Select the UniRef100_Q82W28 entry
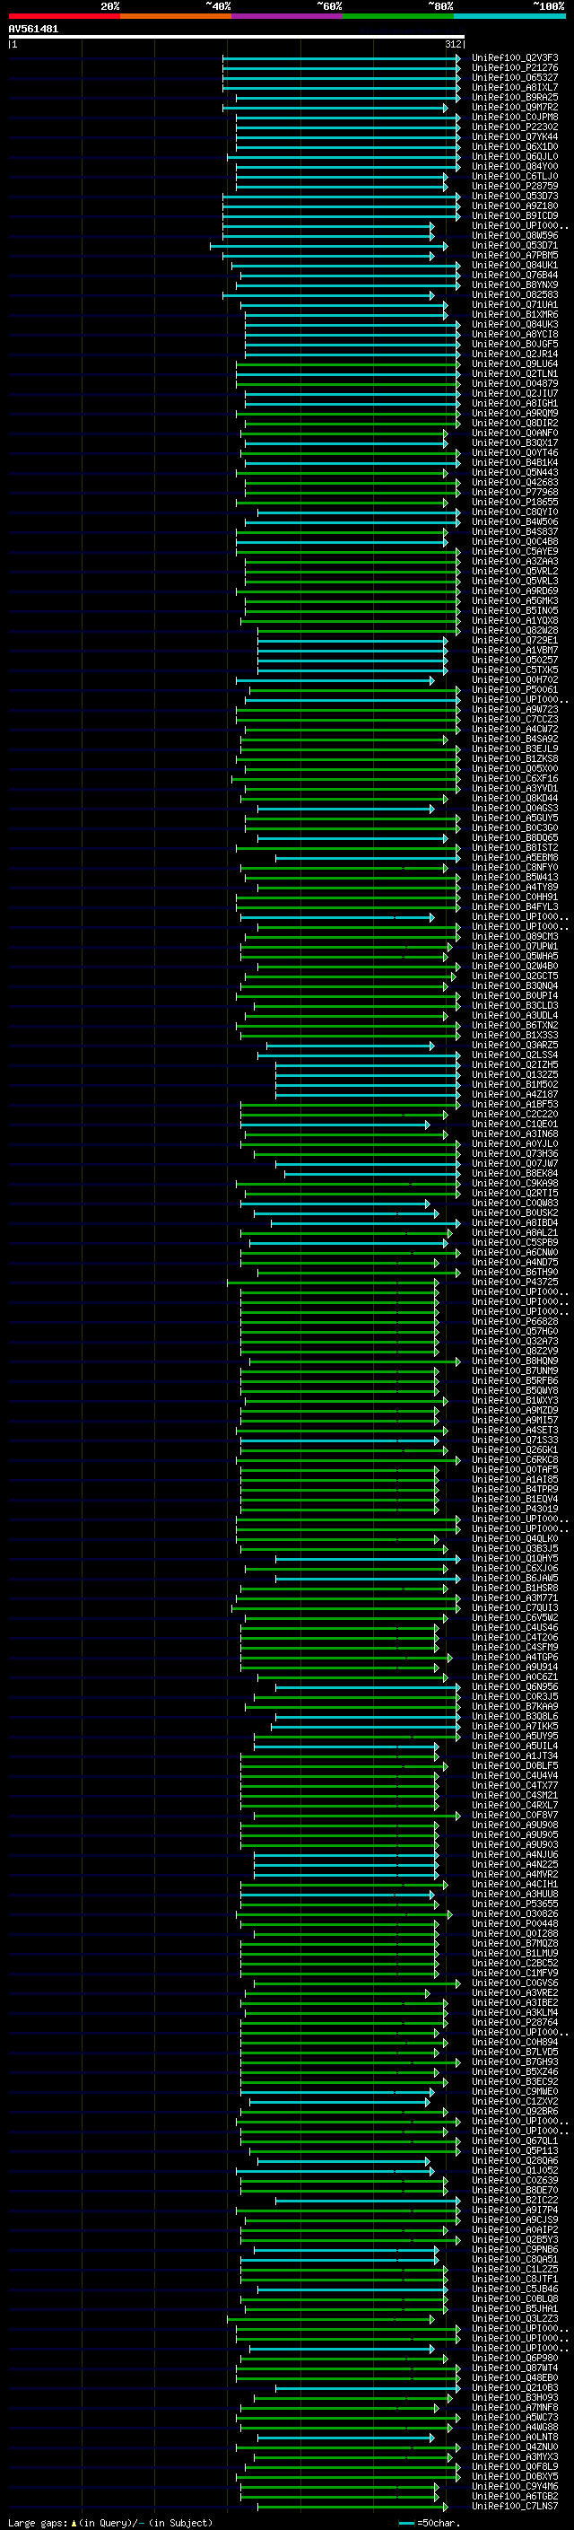The height and width of the screenshot is (2530, 574). [x=515, y=631]
